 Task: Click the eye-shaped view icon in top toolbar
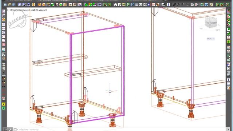tap(141, 5)
